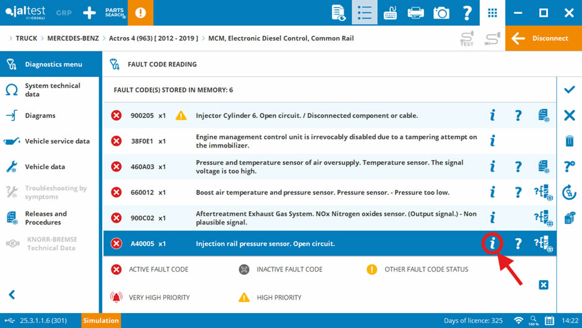Refresh fault reading with circular arrow icon
This screenshot has width=582, height=328.
[570, 192]
